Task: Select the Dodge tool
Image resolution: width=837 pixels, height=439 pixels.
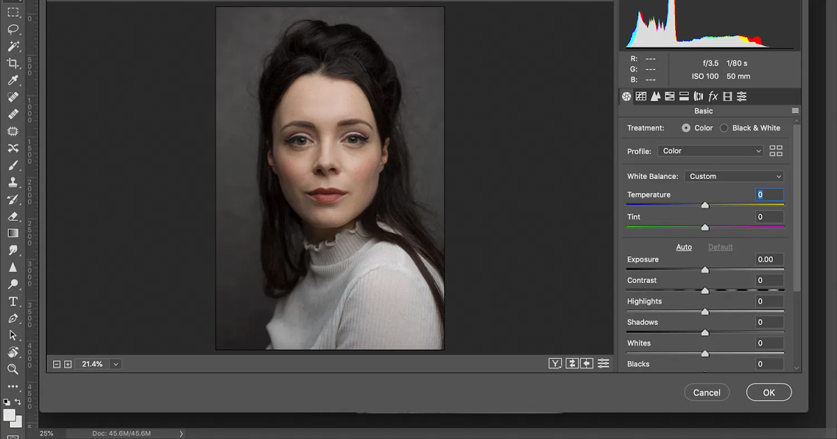Action: [13, 284]
